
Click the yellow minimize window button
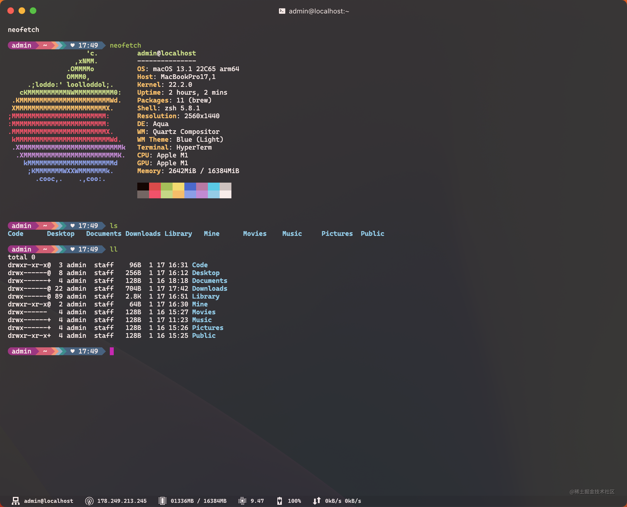(22, 11)
